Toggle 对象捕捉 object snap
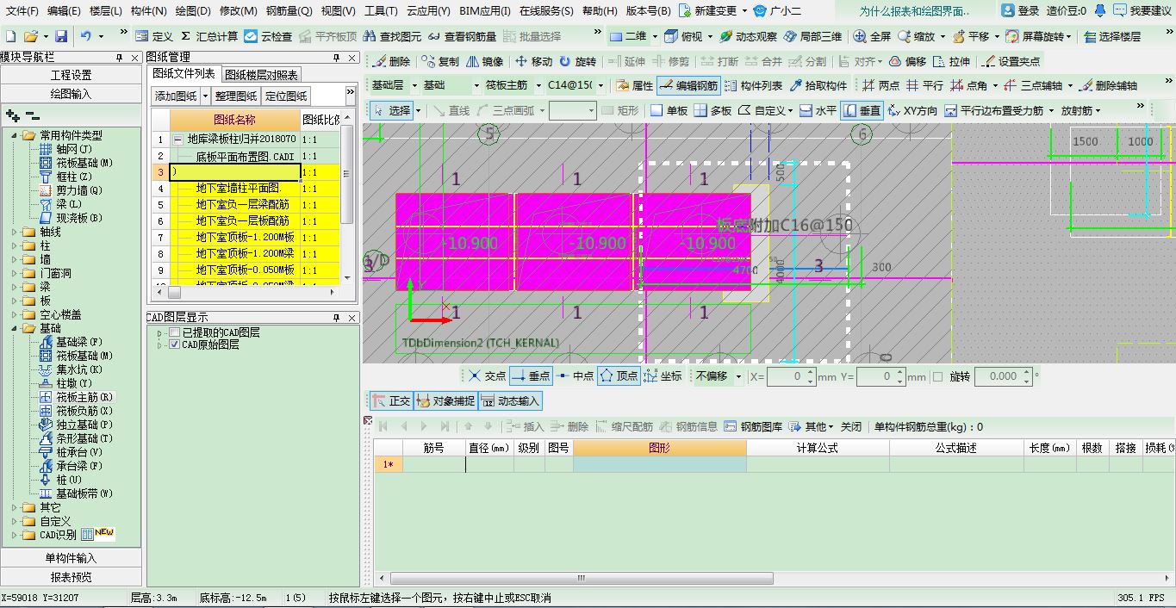Screen dimensions: 1176x608 pos(445,400)
